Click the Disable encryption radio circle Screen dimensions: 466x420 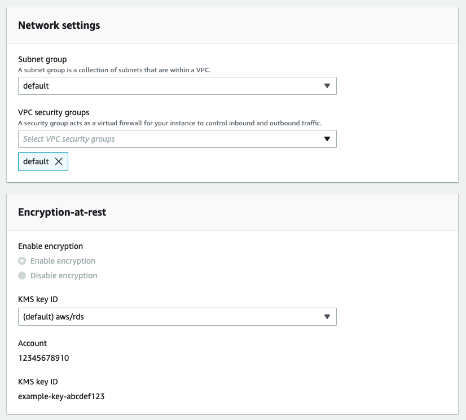pyautogui.click(x=21, y=275)
